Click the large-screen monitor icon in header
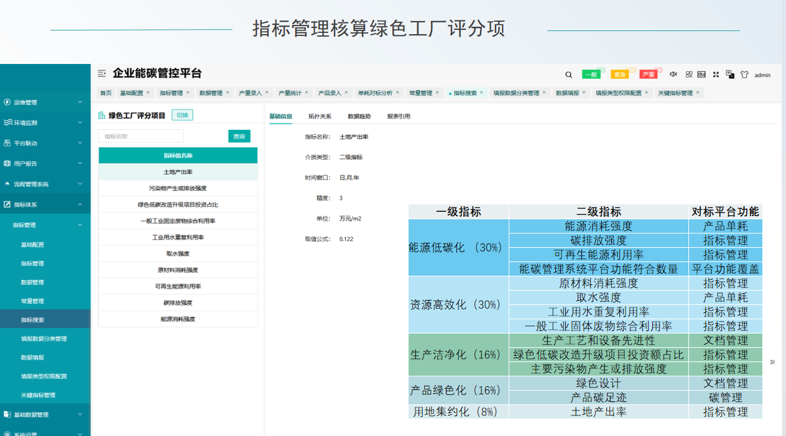786x436 pixels. coord(701,75)
